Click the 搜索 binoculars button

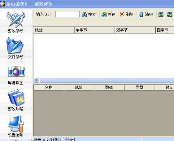89,15
